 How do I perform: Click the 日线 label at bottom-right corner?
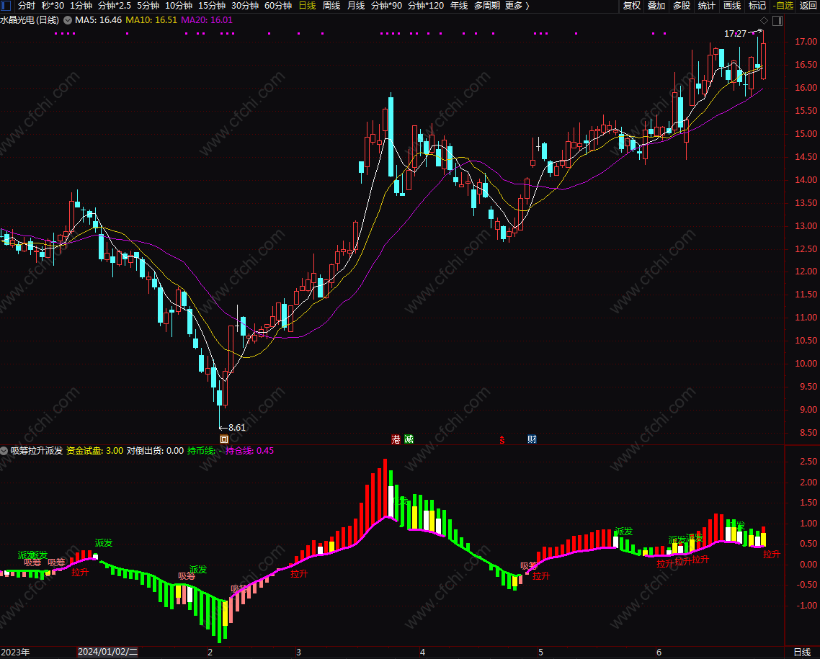(x=802, y=653)
